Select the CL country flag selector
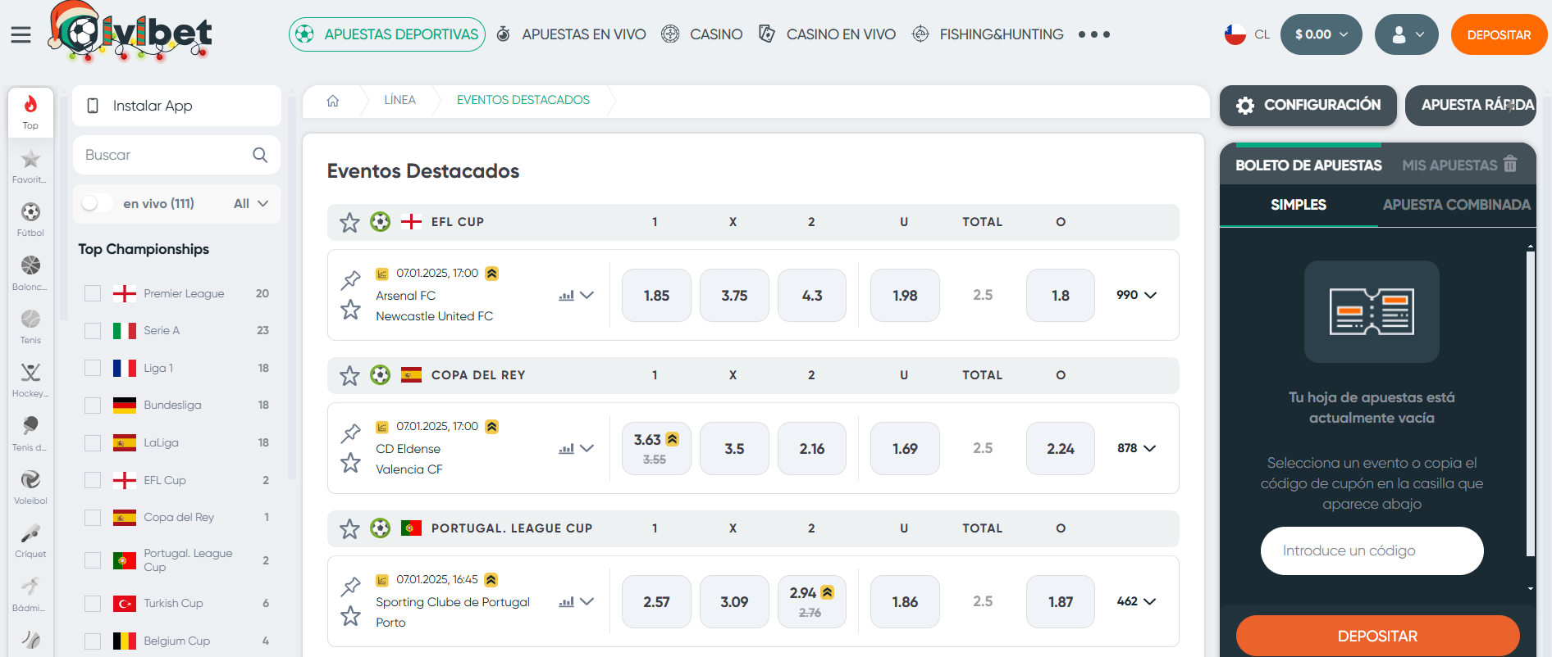This screenshot has width=1552, height=657. [x=1247, y=34]
